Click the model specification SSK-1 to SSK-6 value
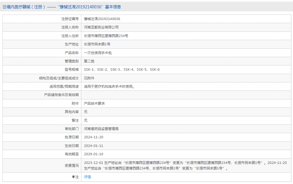Image resolution: width=293 pixels, height=184 pixels. (122, 69)
